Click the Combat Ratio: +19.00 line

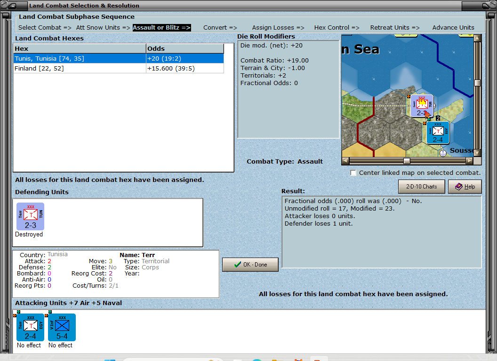[x=274, y=61]
